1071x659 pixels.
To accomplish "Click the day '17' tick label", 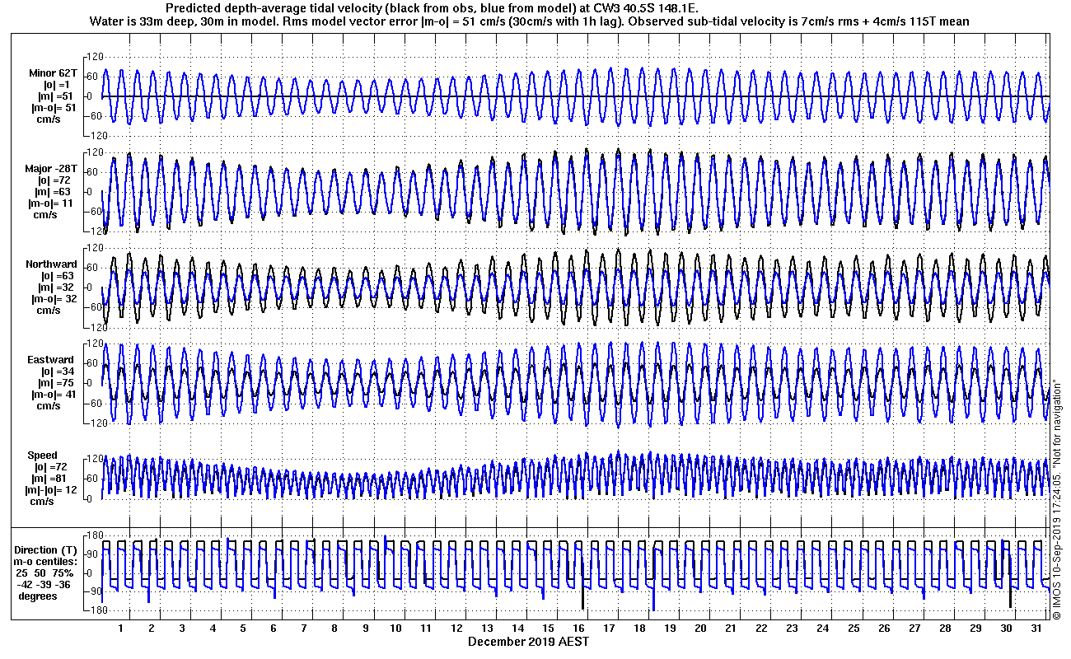I will 609,629.
